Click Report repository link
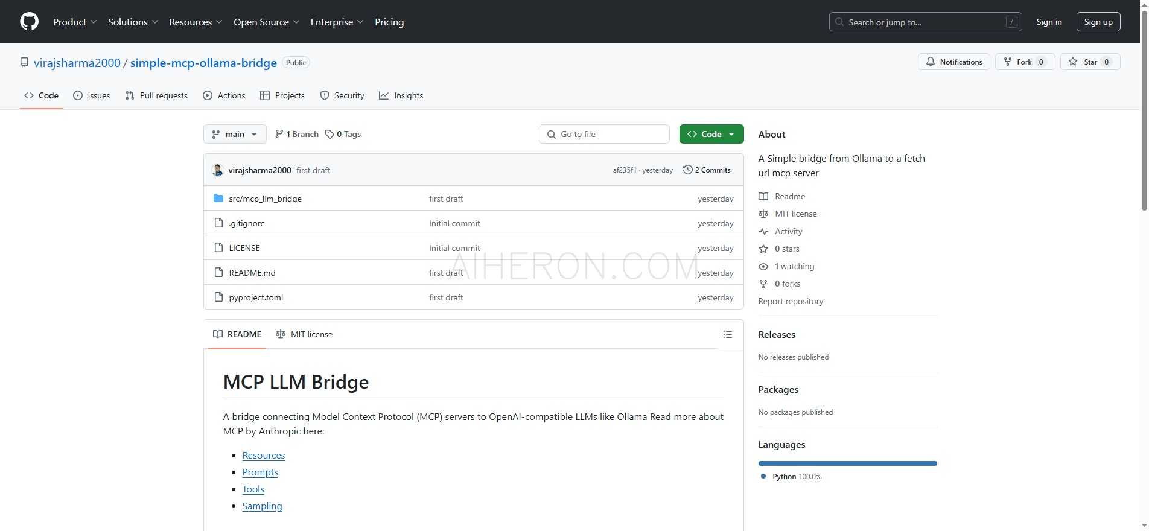The width and height of the screenshot is (1149, 531). (x=791, y=301)
